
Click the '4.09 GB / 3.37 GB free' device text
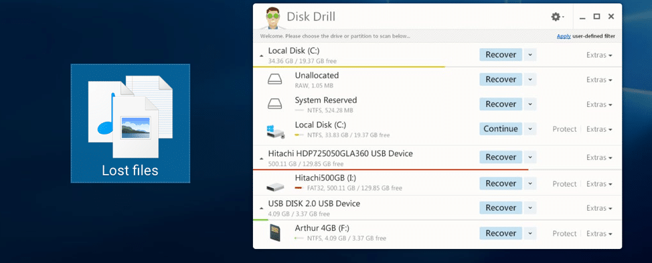[x=299, y=214]
